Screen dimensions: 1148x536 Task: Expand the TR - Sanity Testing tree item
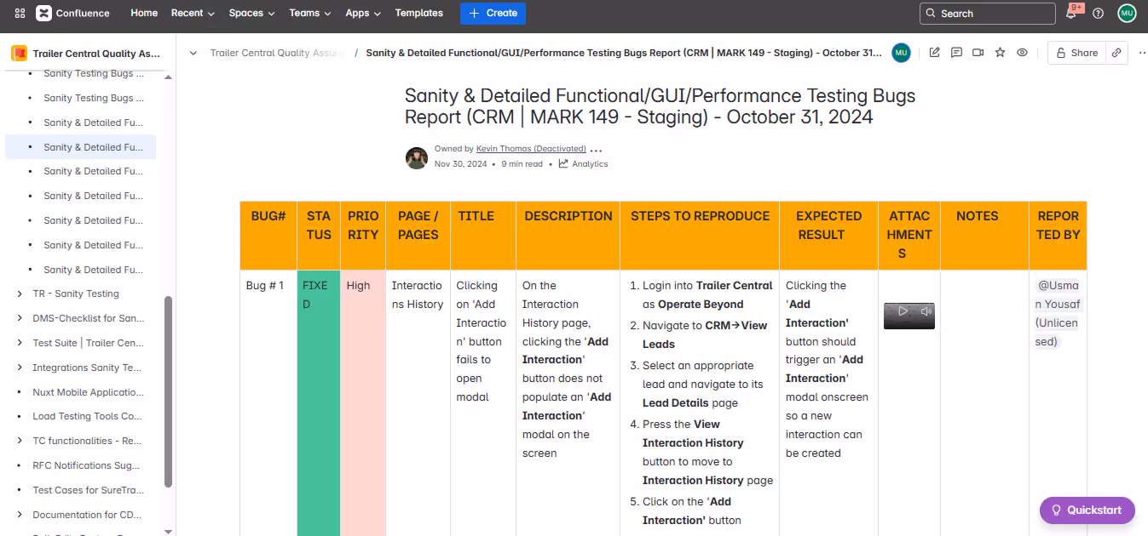point(20,294)
